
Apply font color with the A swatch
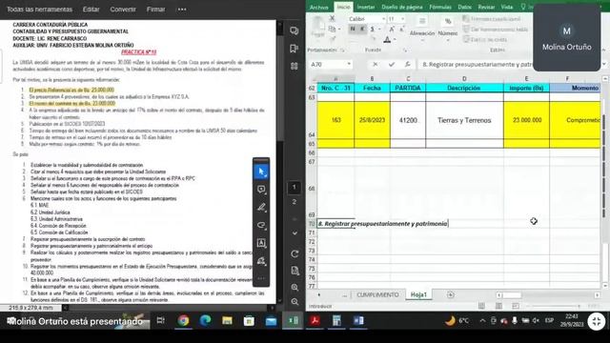click(x=387, y=39)
